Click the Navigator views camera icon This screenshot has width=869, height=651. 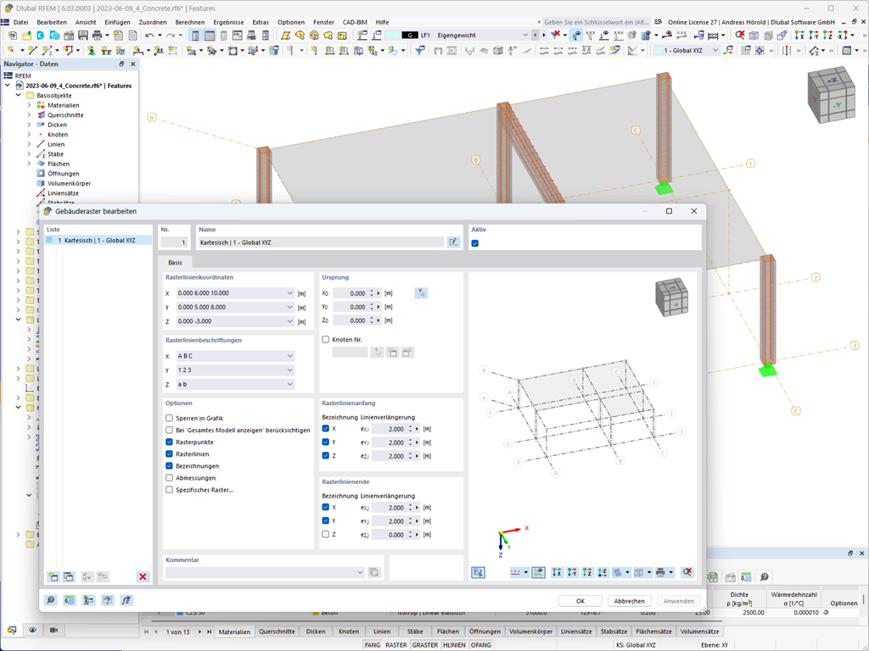pos(53,630)
